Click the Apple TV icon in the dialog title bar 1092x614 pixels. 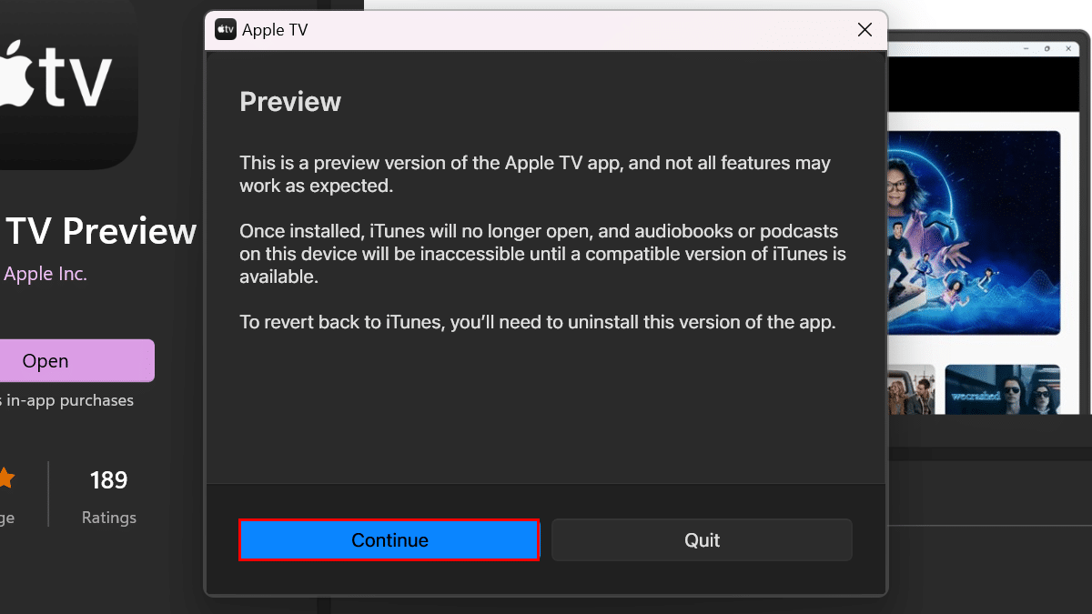(x=226, y=30)
